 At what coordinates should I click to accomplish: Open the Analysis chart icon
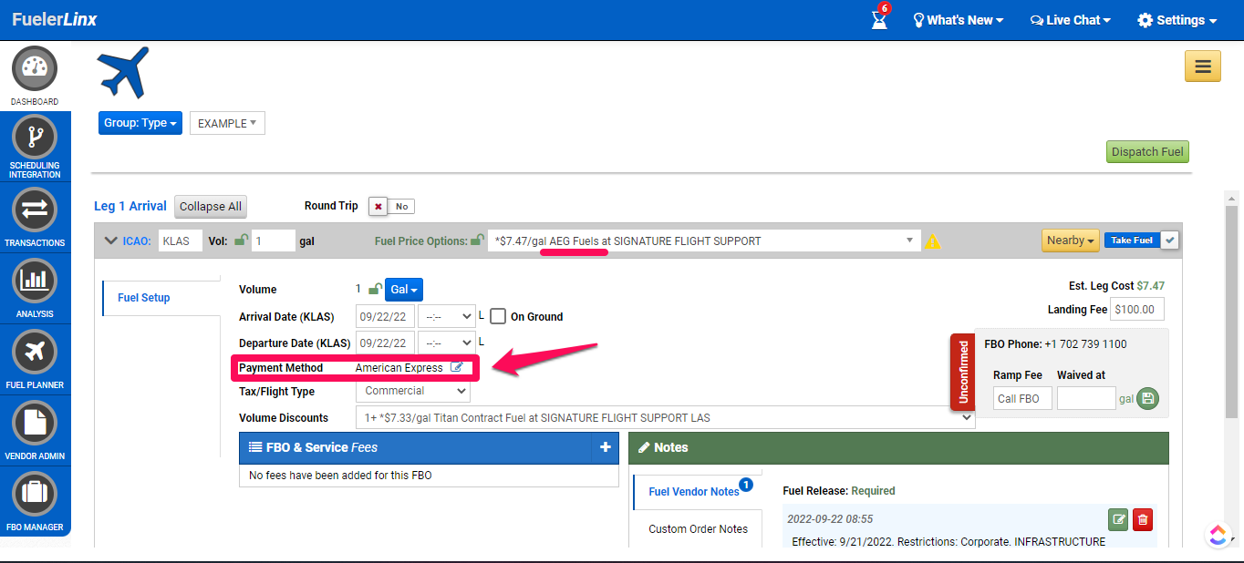coord(35,281)
